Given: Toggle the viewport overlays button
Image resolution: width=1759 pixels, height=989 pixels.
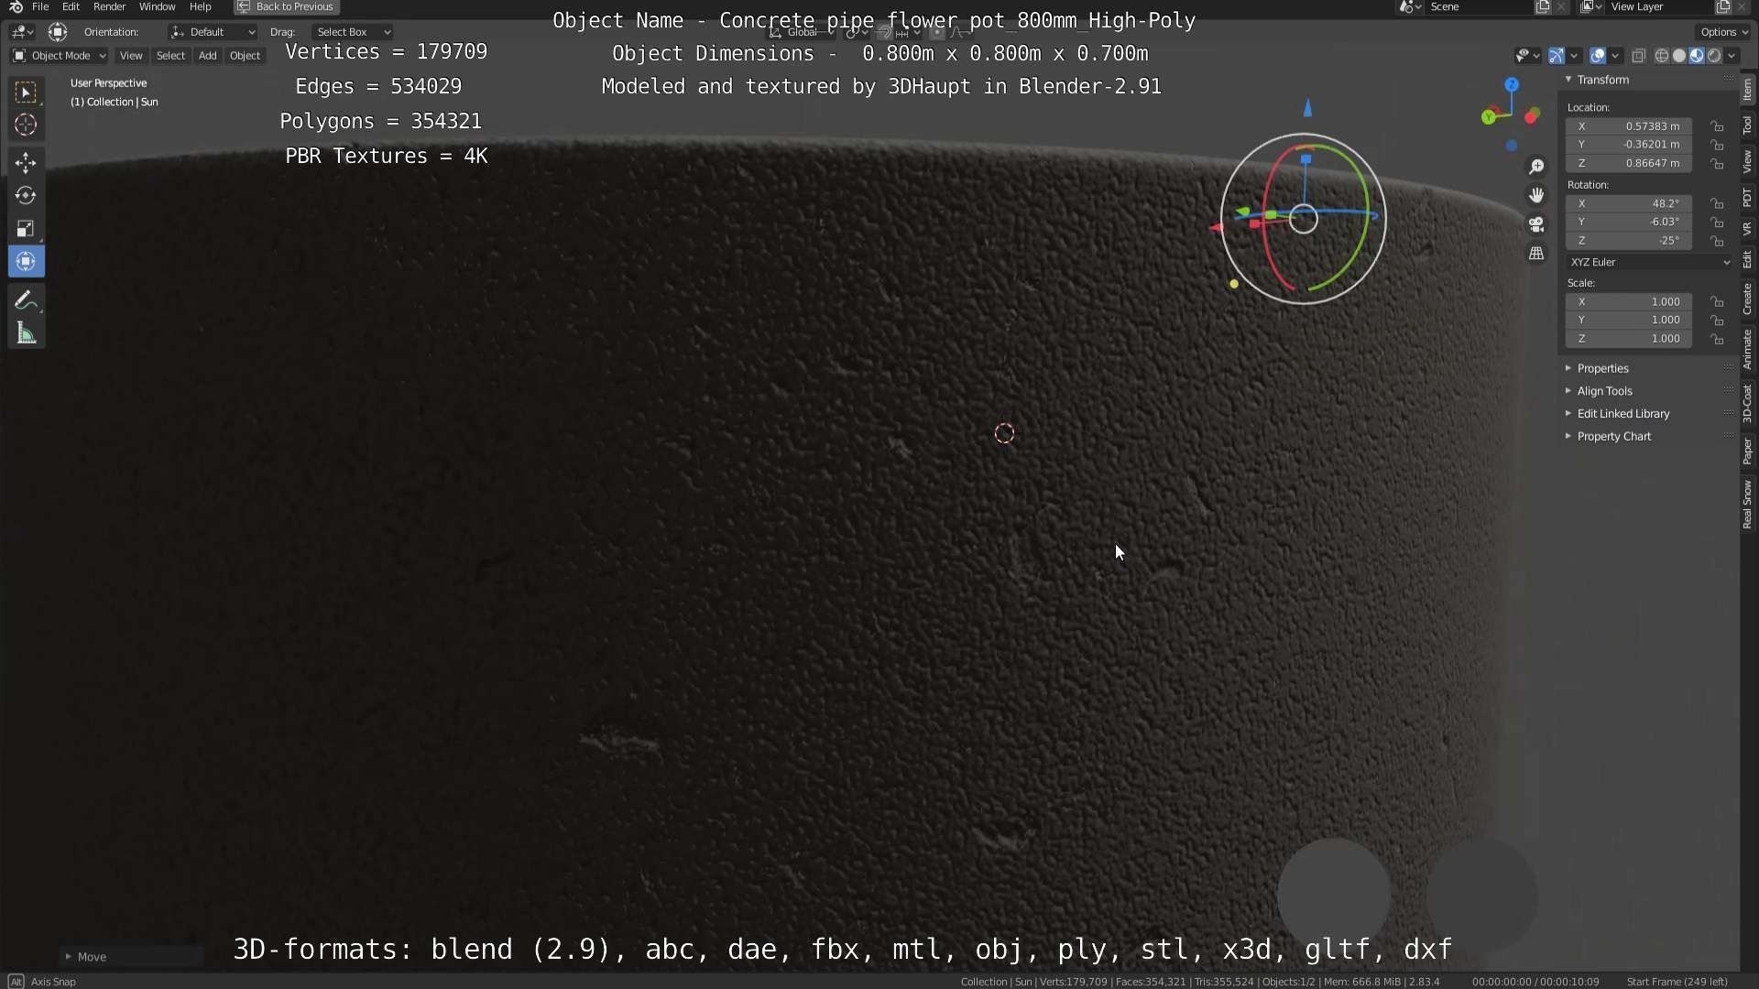Looking at the screenshot, I should click(1598, 56).
